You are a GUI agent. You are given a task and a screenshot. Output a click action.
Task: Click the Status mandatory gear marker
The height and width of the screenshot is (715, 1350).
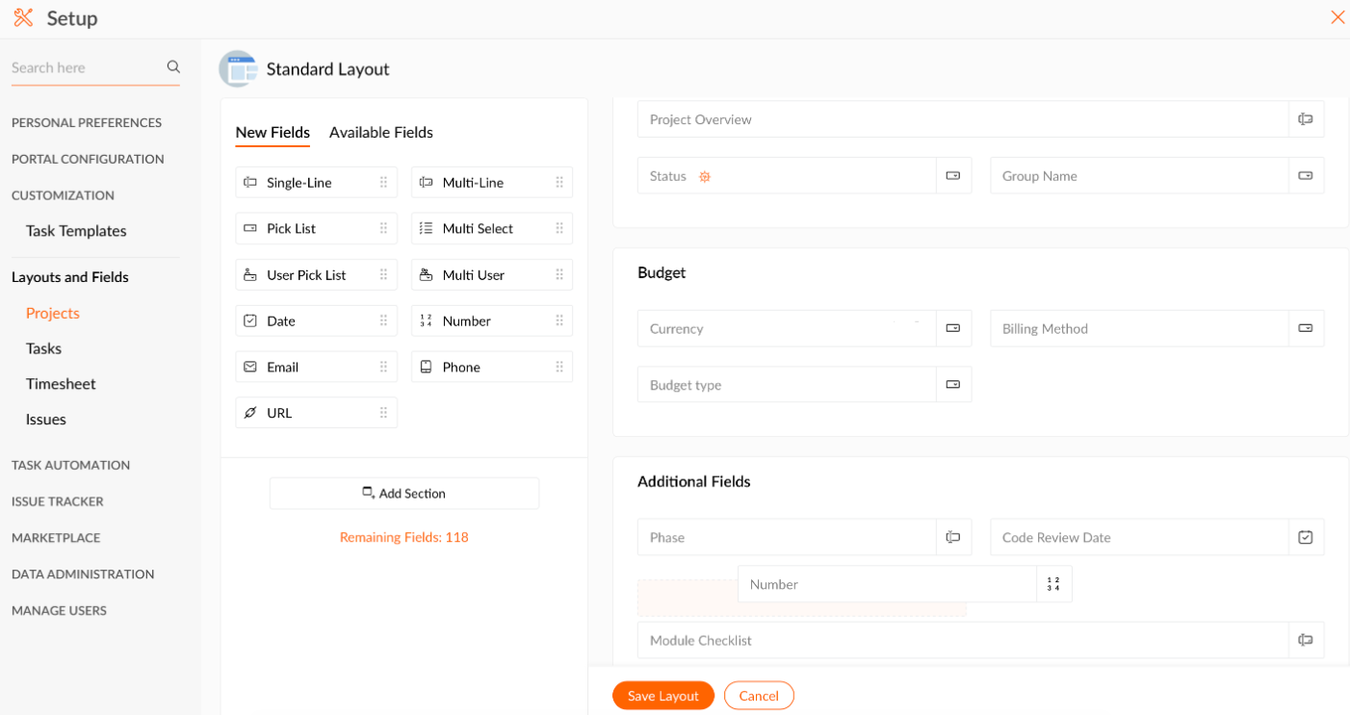point(705,176)
